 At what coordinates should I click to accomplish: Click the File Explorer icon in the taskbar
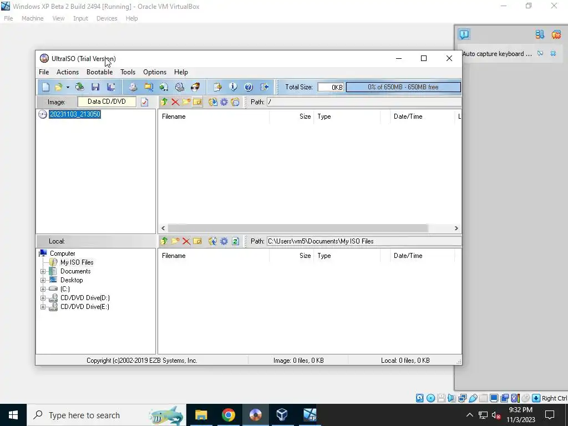pyautogui.click(x=201, y=415)
